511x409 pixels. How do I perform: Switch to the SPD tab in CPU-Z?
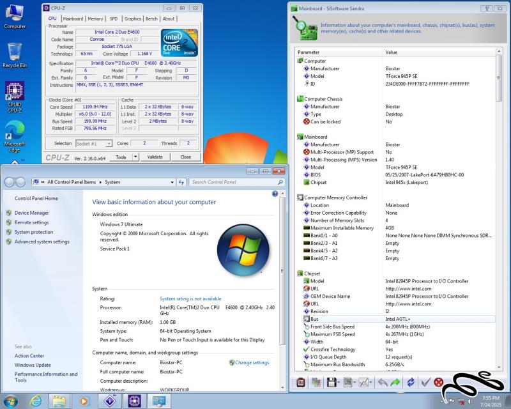coord(114,19)
